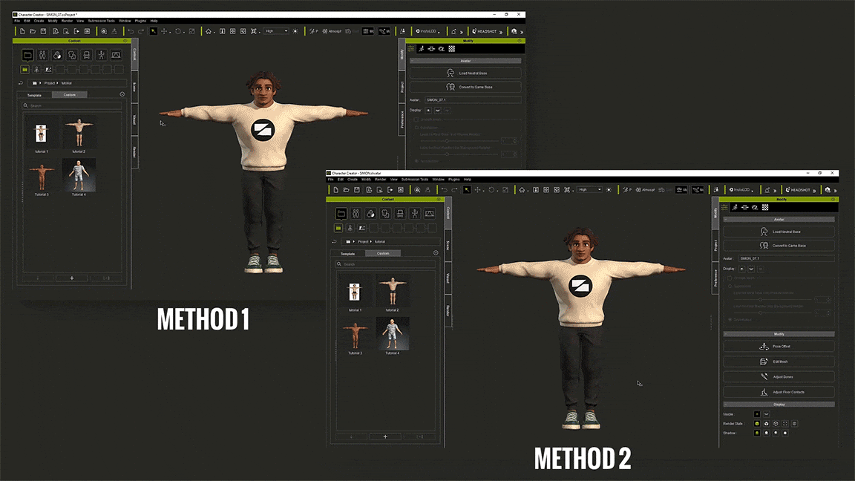Open the clothing category icon in Method 2 Content panel

click(385, 213)
